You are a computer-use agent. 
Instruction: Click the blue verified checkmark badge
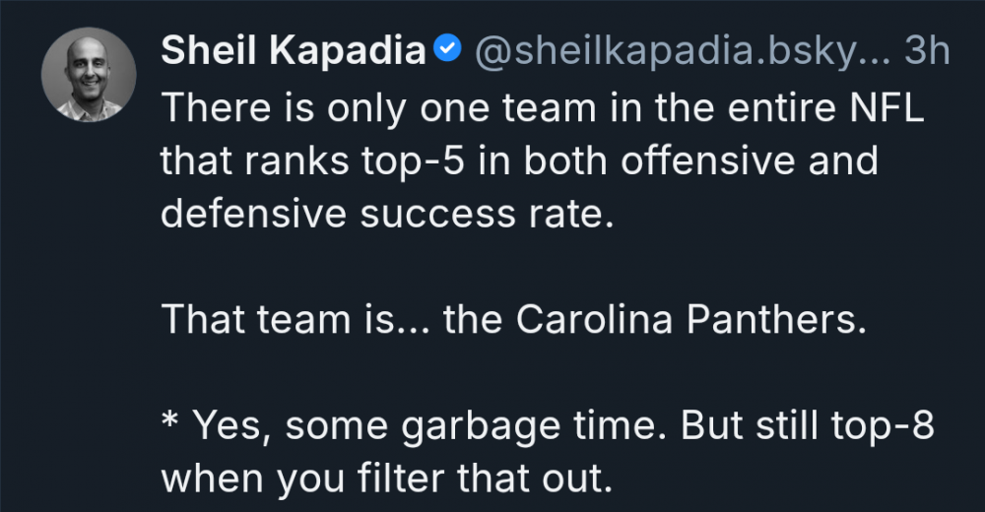click(x=447, y=51)
